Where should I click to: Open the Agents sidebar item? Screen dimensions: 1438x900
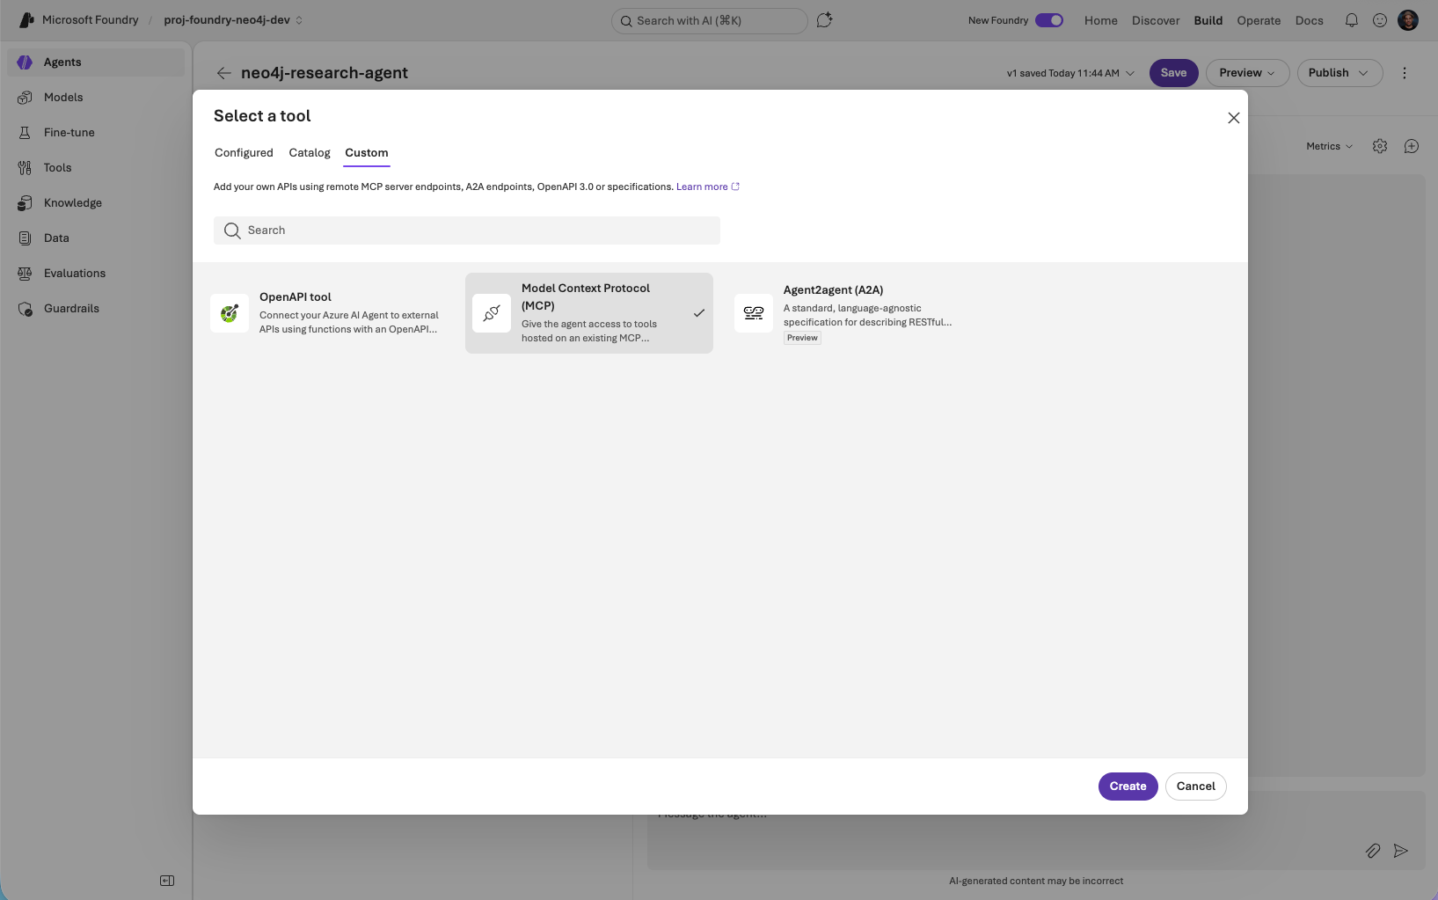96,62
